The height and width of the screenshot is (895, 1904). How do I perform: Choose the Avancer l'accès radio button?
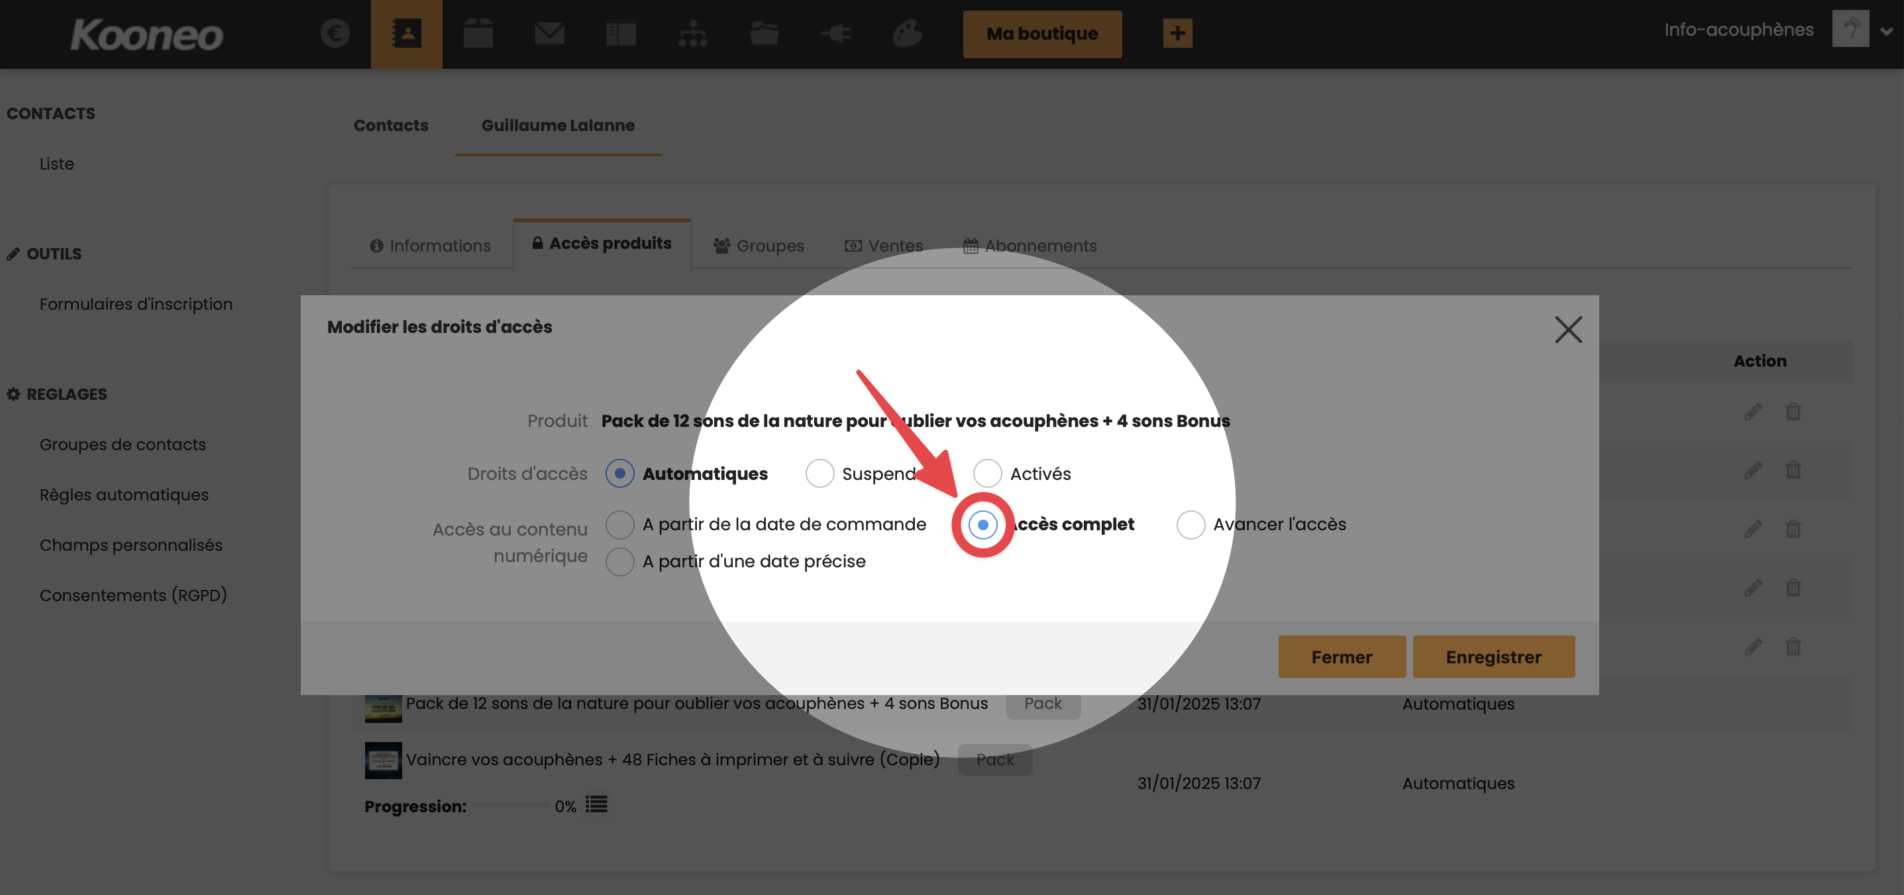(1190, 524)
